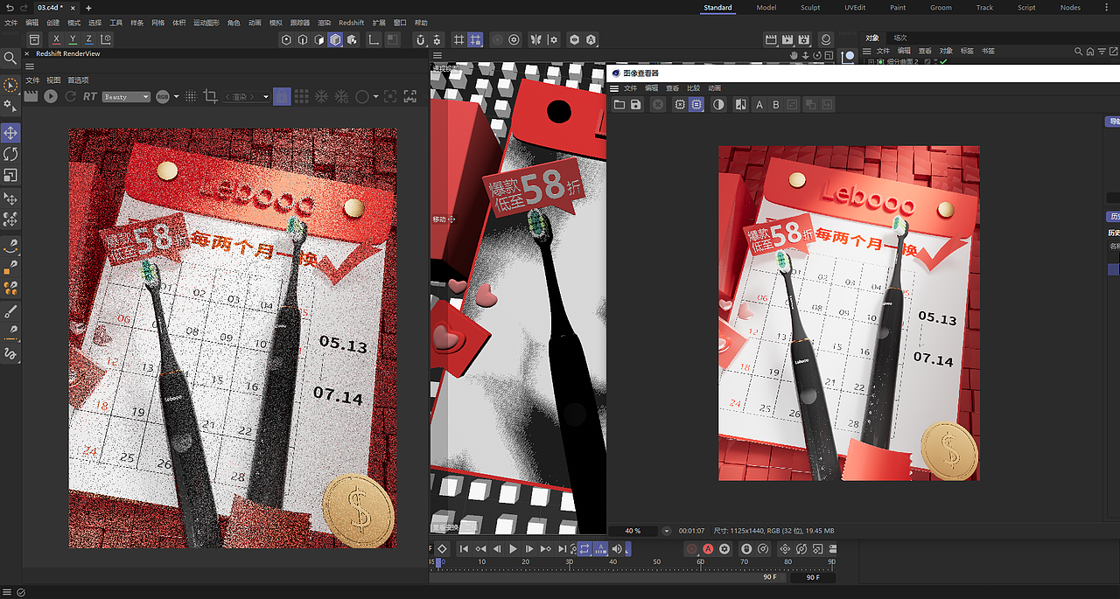This screenshot has width=1120, height=599.
Task: Open the RGB channel dropdown arrow
Action: click(x=176, y=96)
